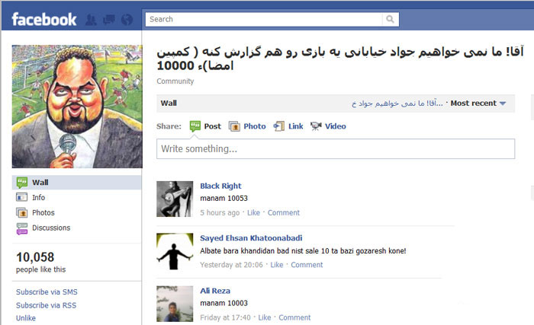Select the Video share camera icon
The image size is (534, 325).
pyautogui.click(x=316, y=126)
